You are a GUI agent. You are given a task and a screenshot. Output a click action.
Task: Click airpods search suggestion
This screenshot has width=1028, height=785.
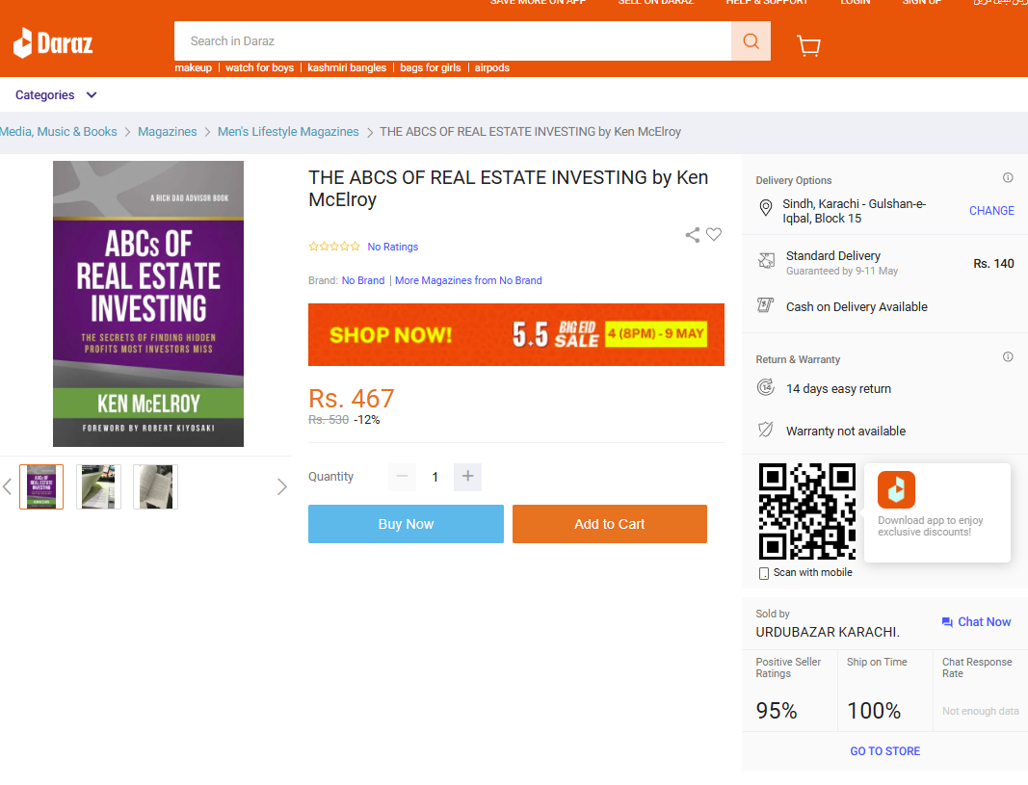pyautogui.click(x=491, y=67)
